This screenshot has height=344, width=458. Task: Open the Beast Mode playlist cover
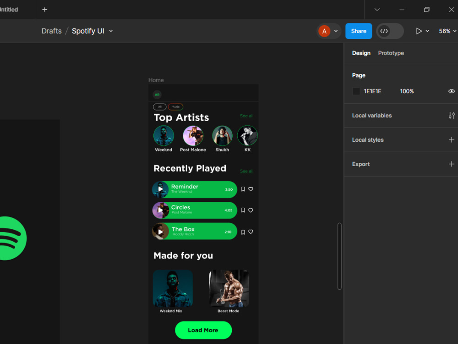229,289
